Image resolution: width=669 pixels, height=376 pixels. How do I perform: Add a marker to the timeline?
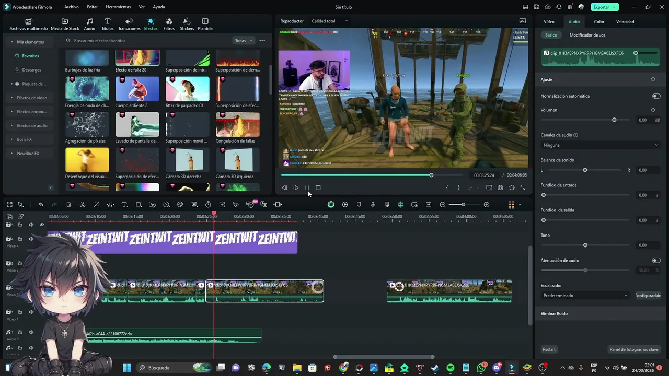coord(359,205)
